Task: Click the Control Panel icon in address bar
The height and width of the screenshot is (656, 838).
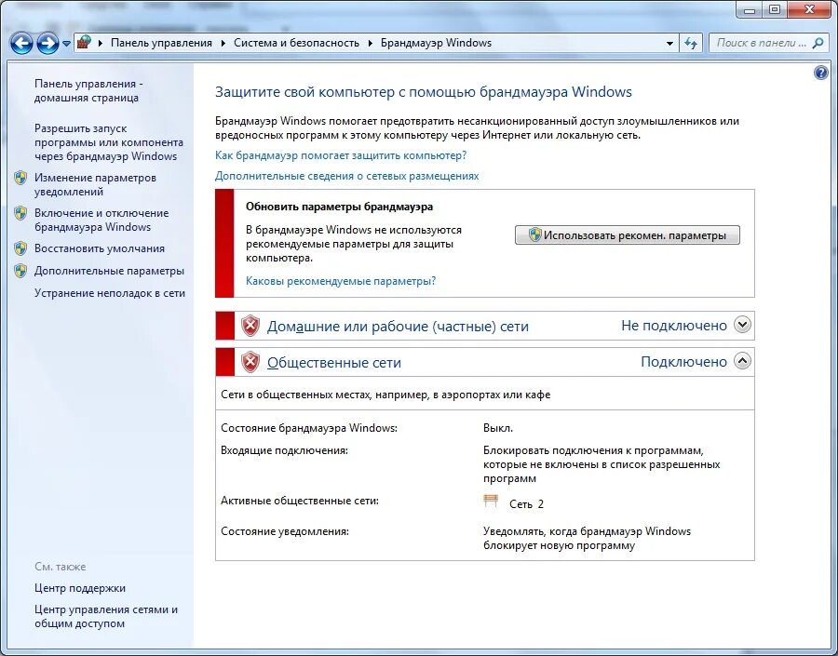Action: click(x=84, y=43)
